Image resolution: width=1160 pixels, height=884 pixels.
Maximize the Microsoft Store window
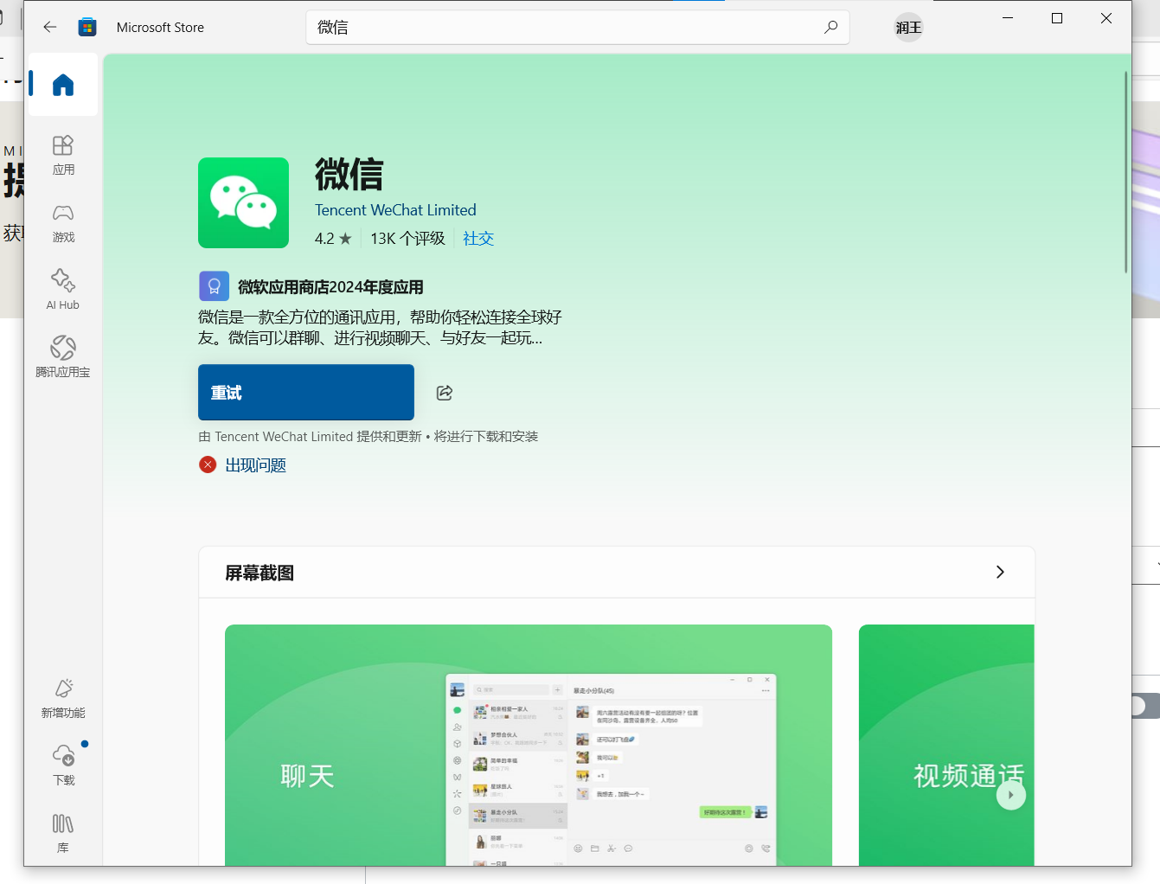point(1057,18)
